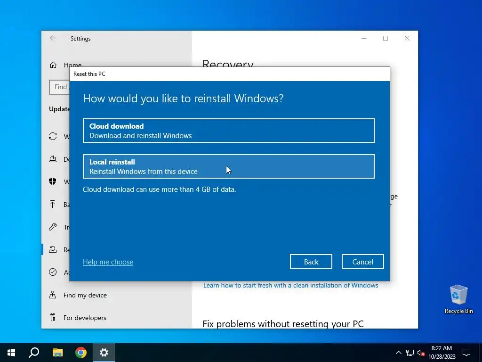The height and width of the screenshot is (362, 482).
Task: Select Troubleshoot wrench icon in sidebar
Action: click(x=53, y=227)
